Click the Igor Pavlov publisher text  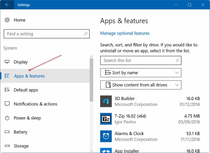(125, 122)
